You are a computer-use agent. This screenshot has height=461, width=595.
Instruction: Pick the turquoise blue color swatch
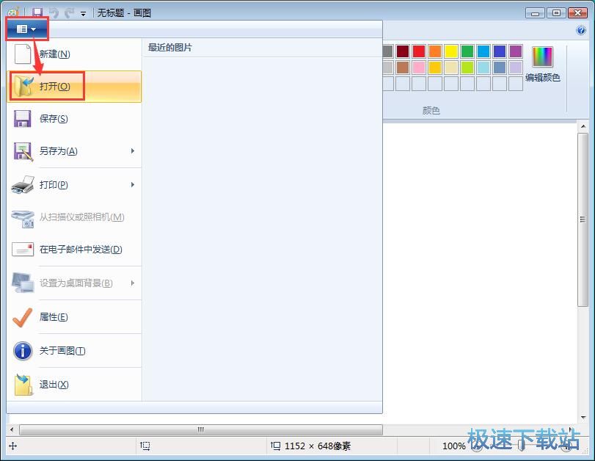click(483, 51)
